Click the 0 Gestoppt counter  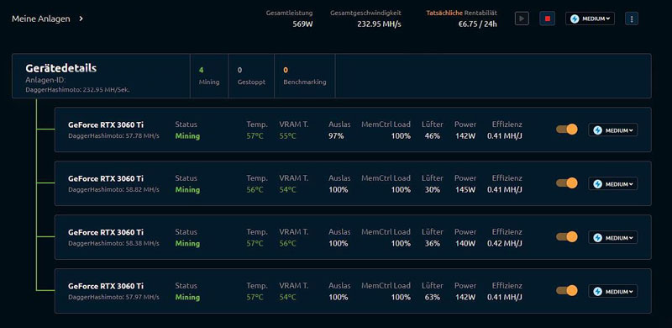tap(251, 76)
